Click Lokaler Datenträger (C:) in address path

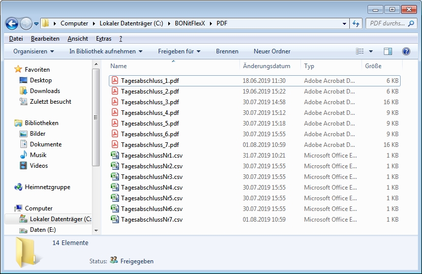[131, 23]
